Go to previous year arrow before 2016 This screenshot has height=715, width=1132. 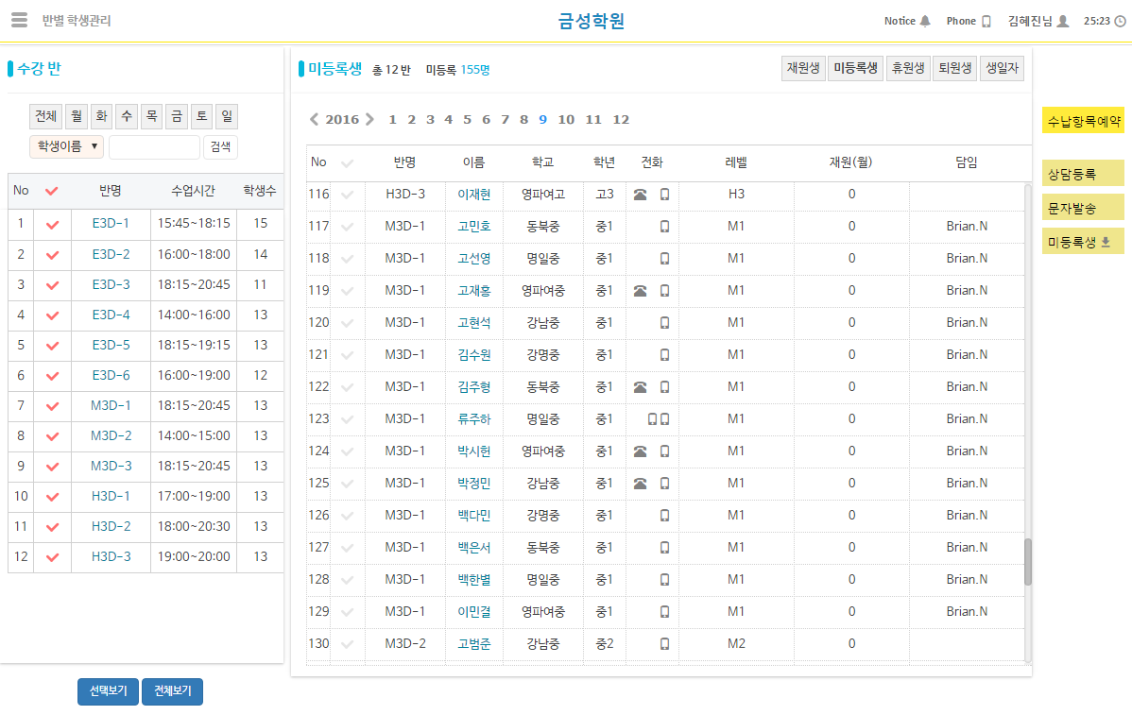coord(314,119)
